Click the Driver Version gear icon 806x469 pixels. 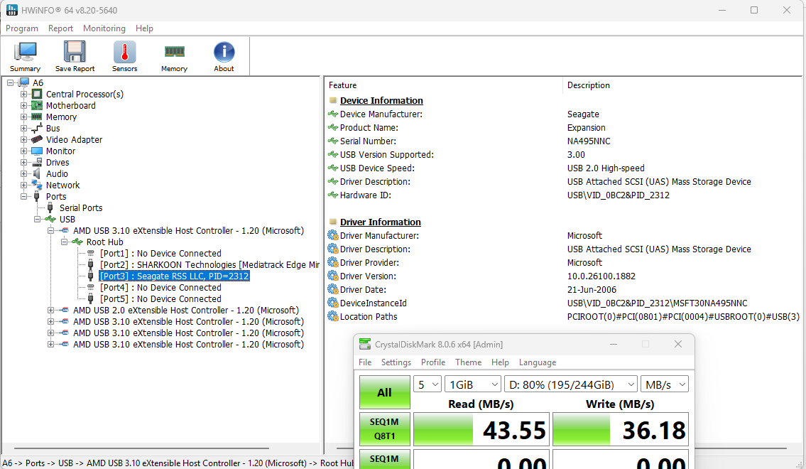pos(333,276)
